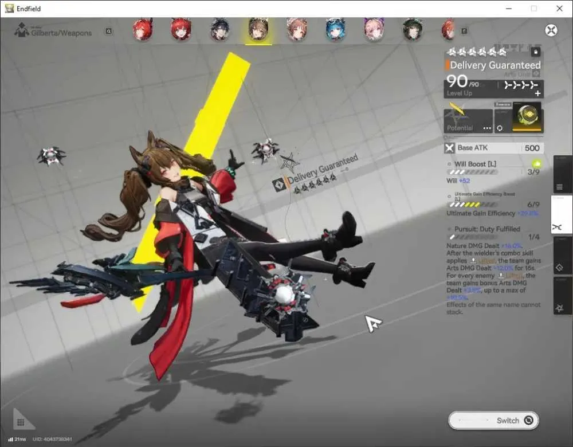
Task: Click the UID text at the bottom
Action: click(52, 439)
